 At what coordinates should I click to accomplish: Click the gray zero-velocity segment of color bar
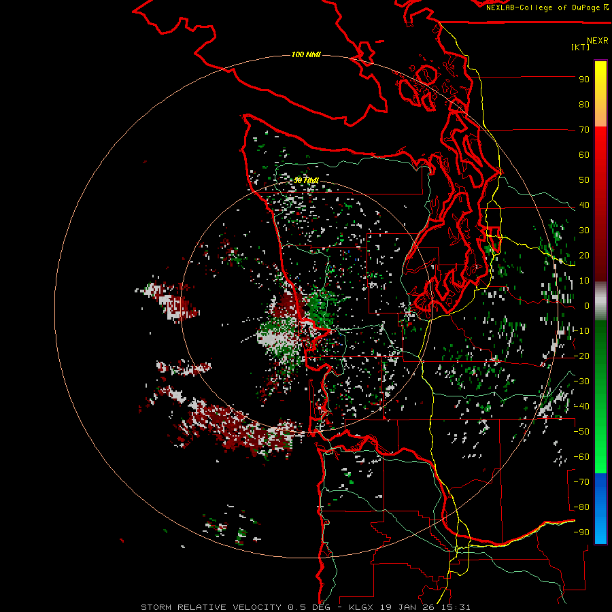coord(600,301)
